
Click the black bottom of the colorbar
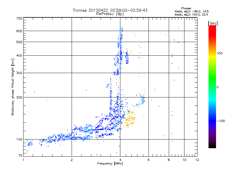212,146
